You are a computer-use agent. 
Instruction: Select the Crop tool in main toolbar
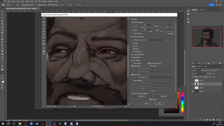pos(2,24)
